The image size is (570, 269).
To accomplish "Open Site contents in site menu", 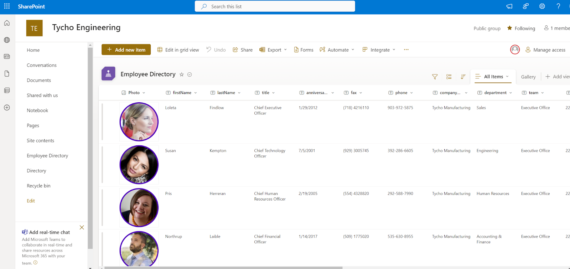I will [x=40, y=141].
